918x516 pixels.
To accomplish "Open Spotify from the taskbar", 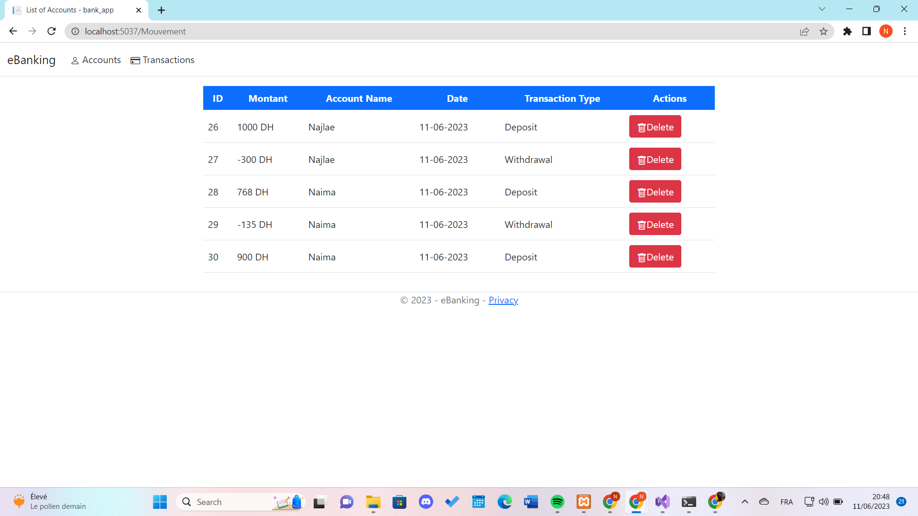I will click(557, 502).
